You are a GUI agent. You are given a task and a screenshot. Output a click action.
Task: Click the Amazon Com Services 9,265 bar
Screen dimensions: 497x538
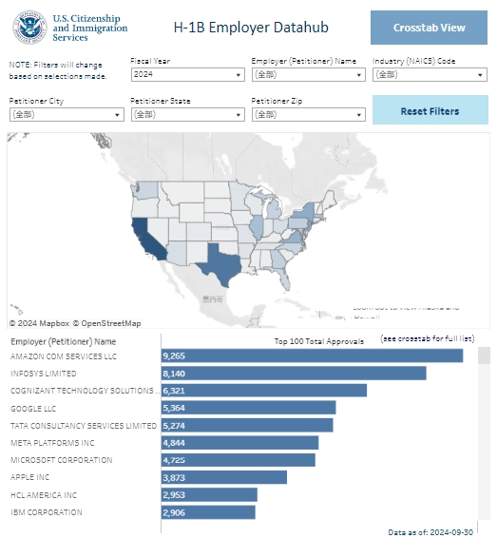tap(312, 355)
